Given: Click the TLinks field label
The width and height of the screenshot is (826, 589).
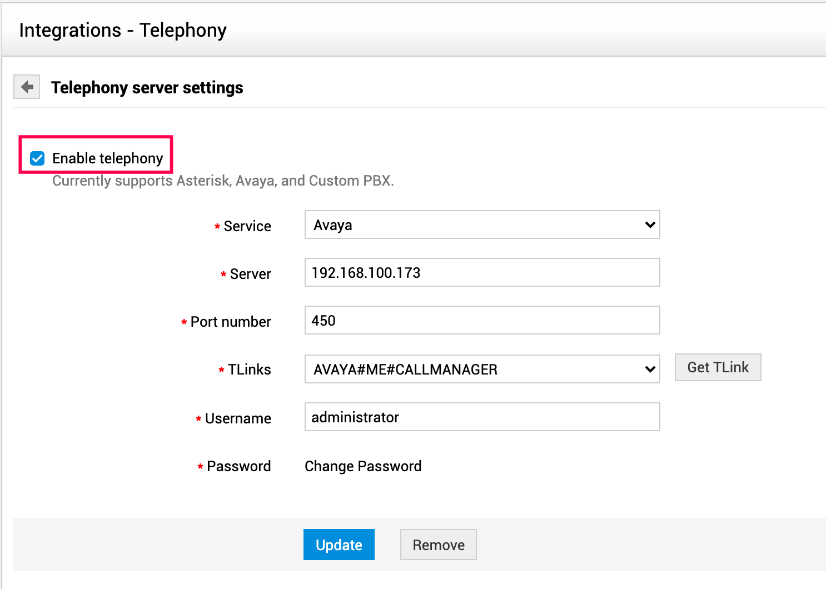Looking at the screenshot, I should pyautogui.click(x=249, y=370).
